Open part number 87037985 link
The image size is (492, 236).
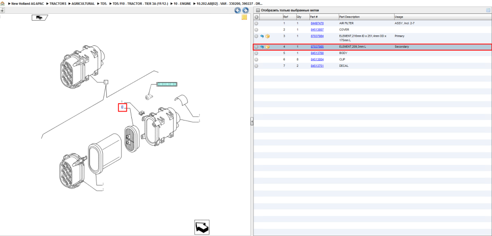317,47
